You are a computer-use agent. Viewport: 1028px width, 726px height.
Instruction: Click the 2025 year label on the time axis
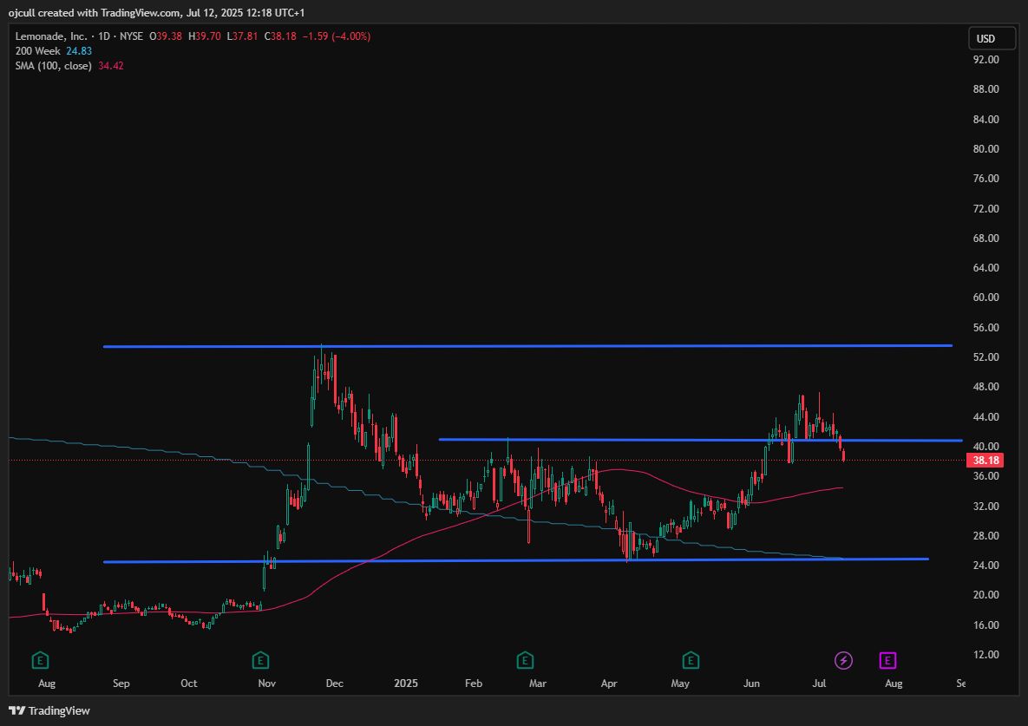pos(406,683)
